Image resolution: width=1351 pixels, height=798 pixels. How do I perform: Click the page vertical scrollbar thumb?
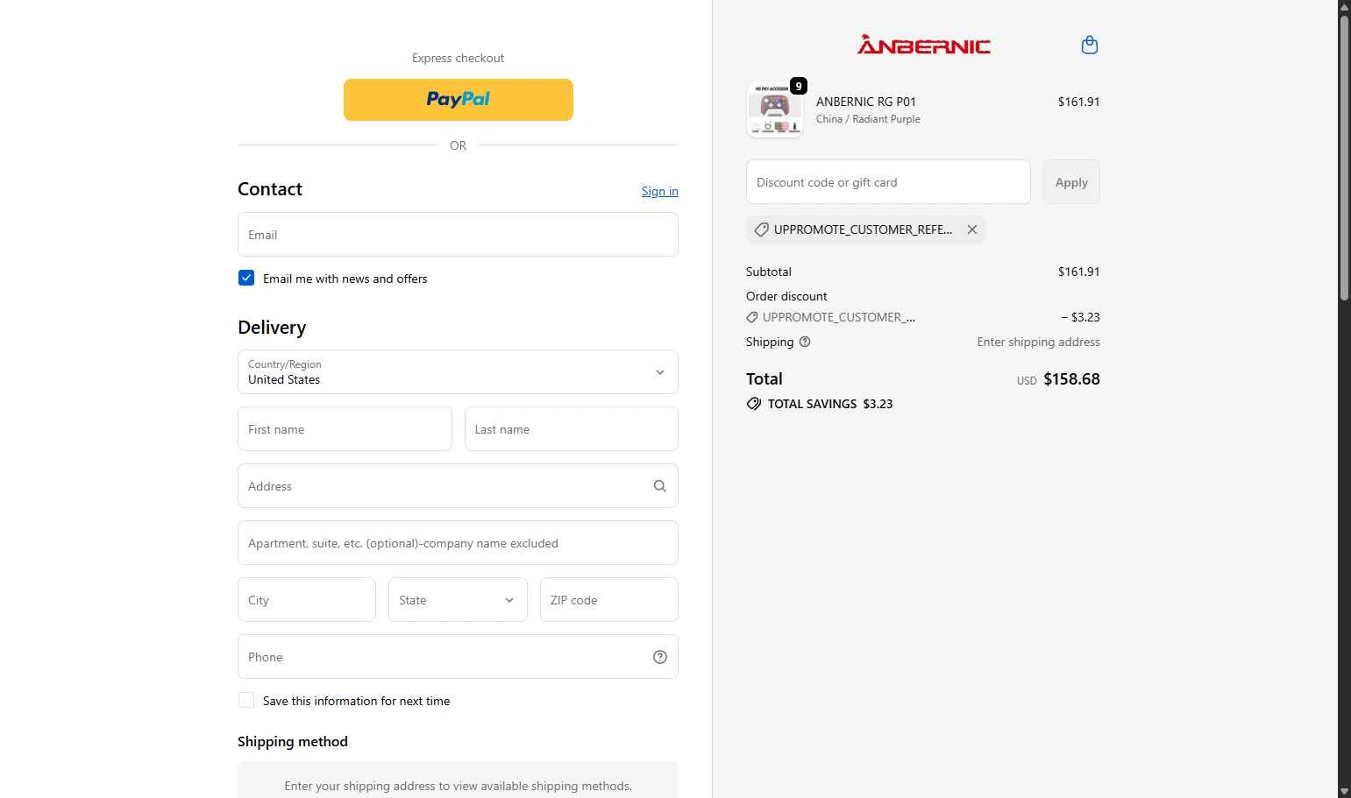click(x=1344, y=158)
